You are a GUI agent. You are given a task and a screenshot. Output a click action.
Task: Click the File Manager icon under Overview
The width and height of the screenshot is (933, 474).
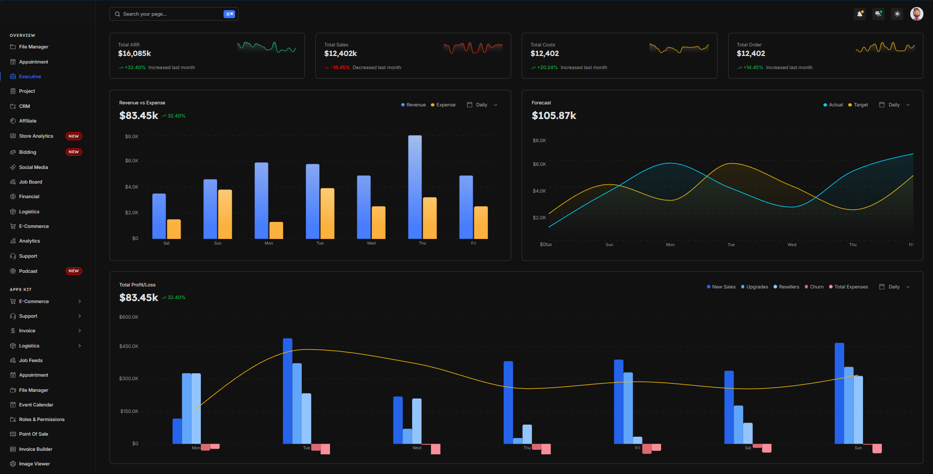(13, 47)
